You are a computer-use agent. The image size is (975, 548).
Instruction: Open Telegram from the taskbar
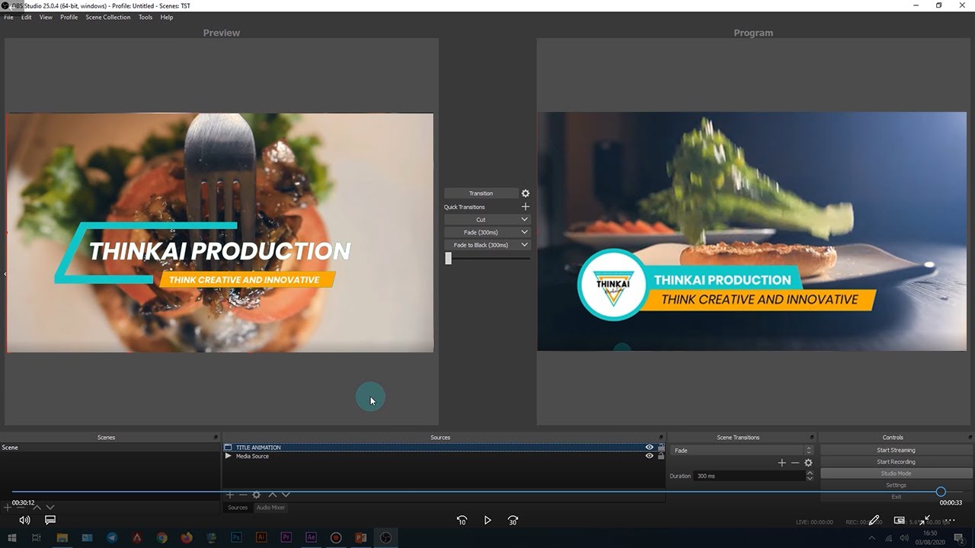pyautogui.click(x=112, y=538)
